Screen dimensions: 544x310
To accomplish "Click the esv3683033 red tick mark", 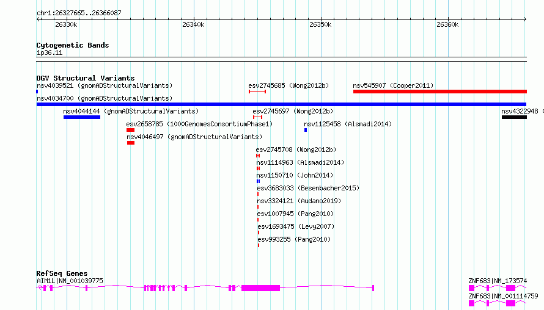I will click(x=258, y=194).
